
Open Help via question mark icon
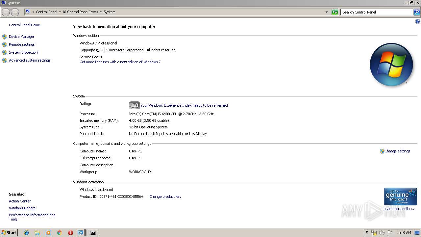[x=418, y=22]
